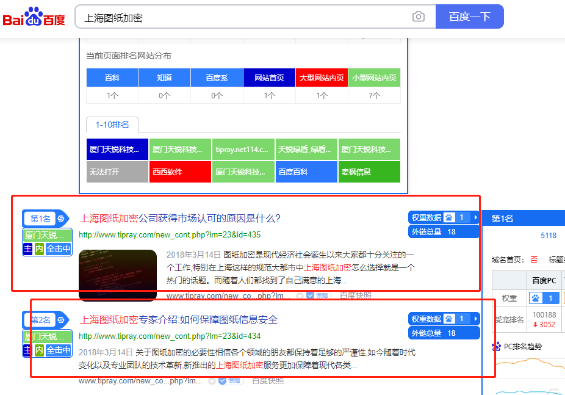This screenshot has width=565, height=395.
Task: Click the 百度一下 search button
Action: pyautogui.click(x=470, y=16)
